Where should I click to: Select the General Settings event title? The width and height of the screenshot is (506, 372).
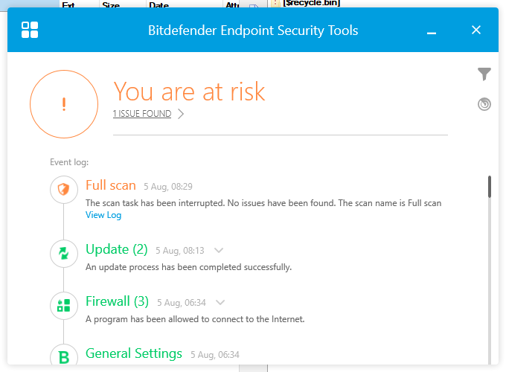[134, 353]
